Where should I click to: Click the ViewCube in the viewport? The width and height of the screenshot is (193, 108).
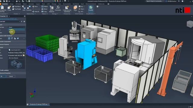(x=190, y=24)
